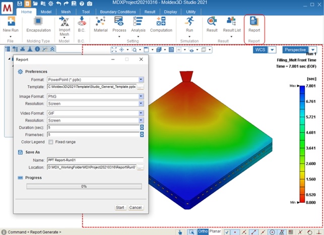Expand the Image Format dropdown
The image size is (324, 235).
(142, 96)
